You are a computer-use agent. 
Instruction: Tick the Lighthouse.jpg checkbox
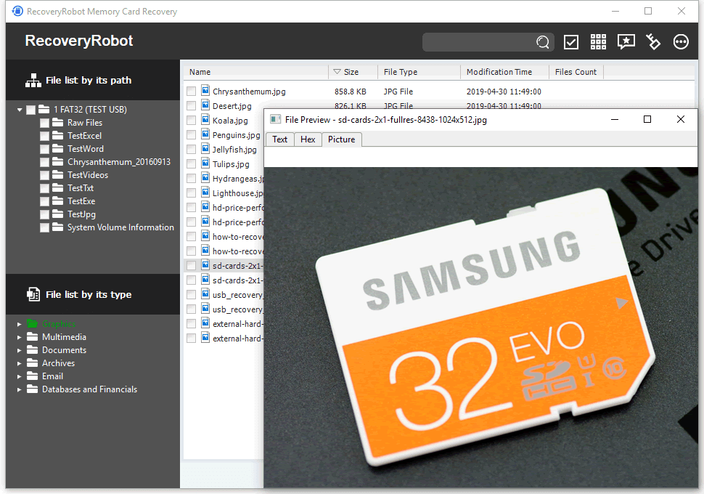tap(192, 193)
